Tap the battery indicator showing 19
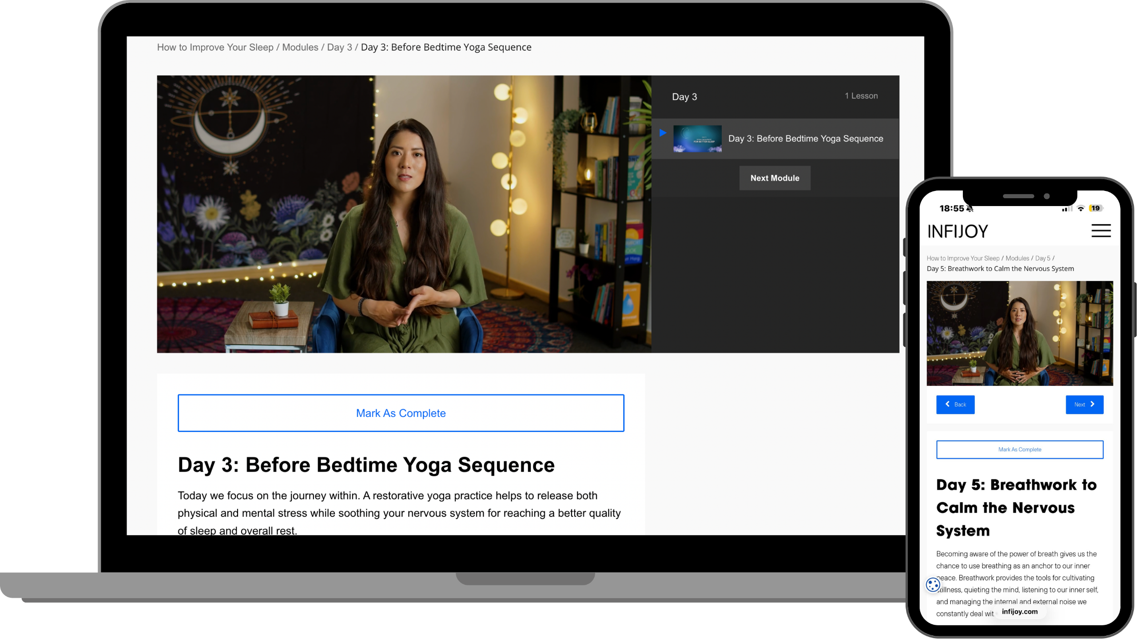 [x=1096, y=208]
